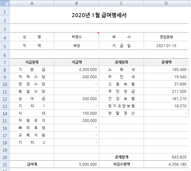Image resolution: width=191 pixels, height=171 pixels.
Task: Select the 직책수당 label cell
Action: [x=32, y=77]
